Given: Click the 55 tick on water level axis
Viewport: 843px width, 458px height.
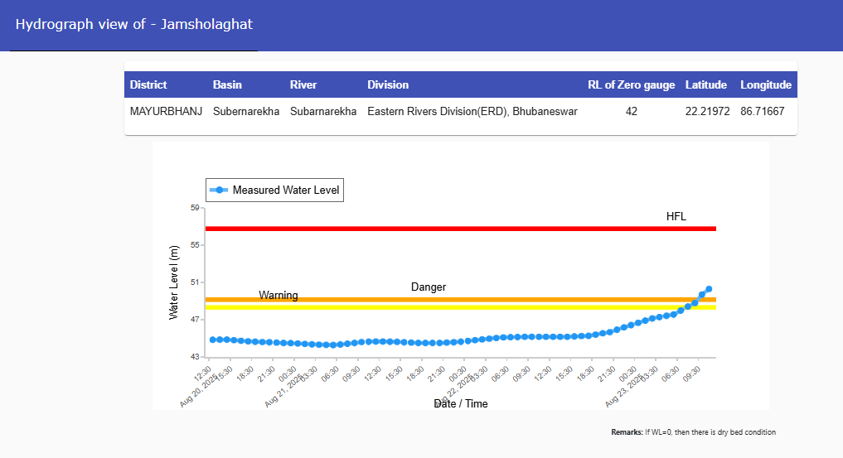Looking at the screenshot, I should [195, 245].
